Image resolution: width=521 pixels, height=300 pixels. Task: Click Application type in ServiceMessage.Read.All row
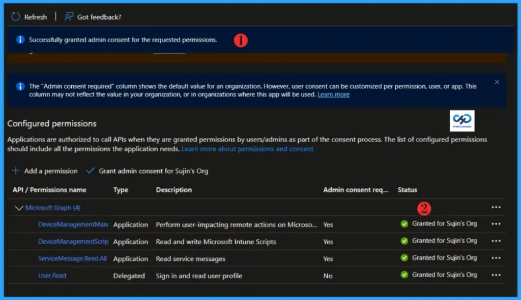coord(131,259)
